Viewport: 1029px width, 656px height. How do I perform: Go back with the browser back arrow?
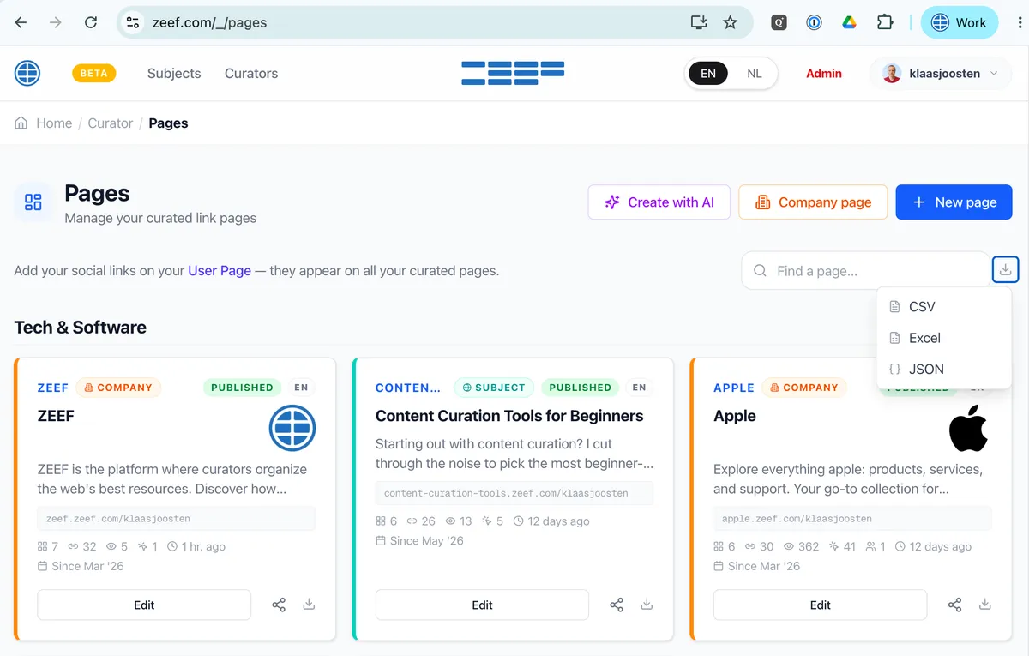21,23
